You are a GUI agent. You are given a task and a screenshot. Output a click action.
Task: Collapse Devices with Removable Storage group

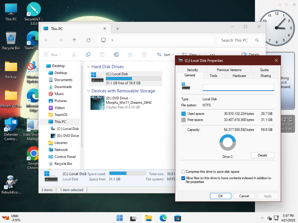tap(88, 91)
